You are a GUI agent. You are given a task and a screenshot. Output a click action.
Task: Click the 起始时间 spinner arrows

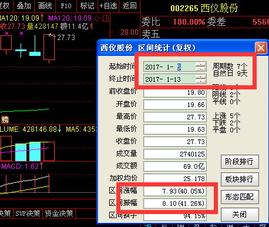pos(201,67)
